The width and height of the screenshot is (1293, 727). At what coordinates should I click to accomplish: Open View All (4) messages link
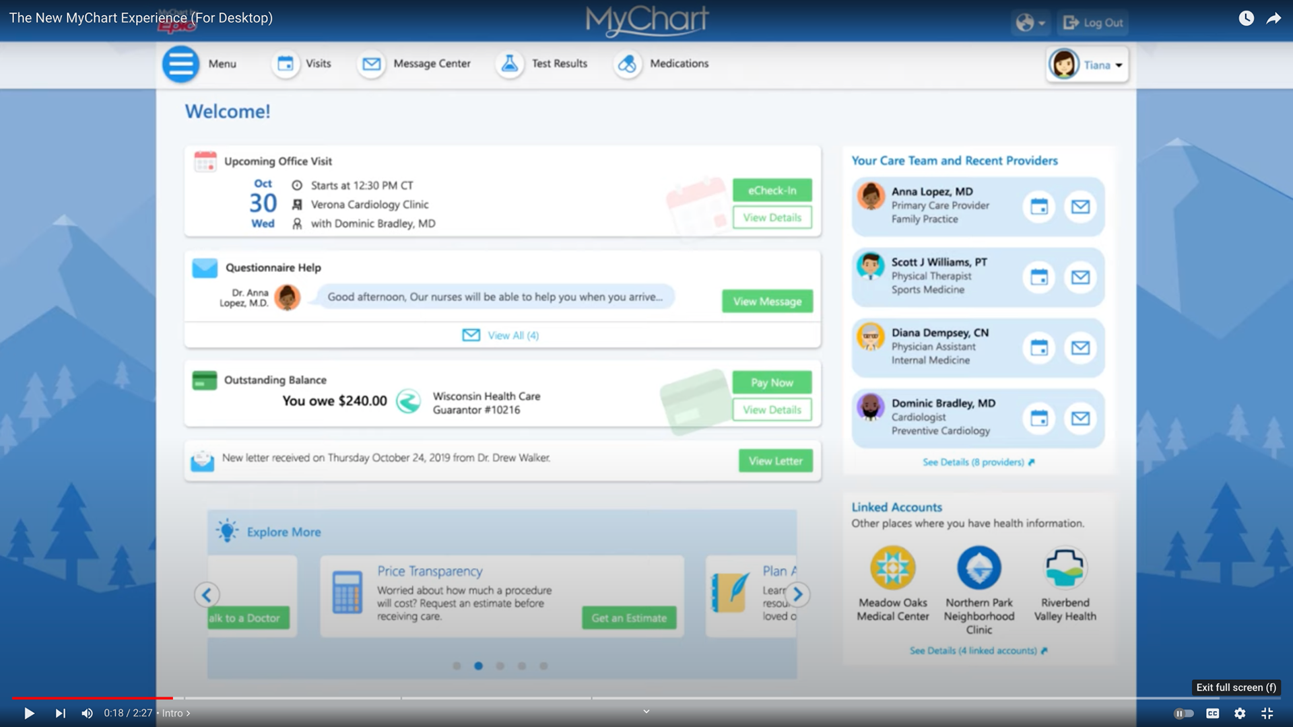pos(501,335)
